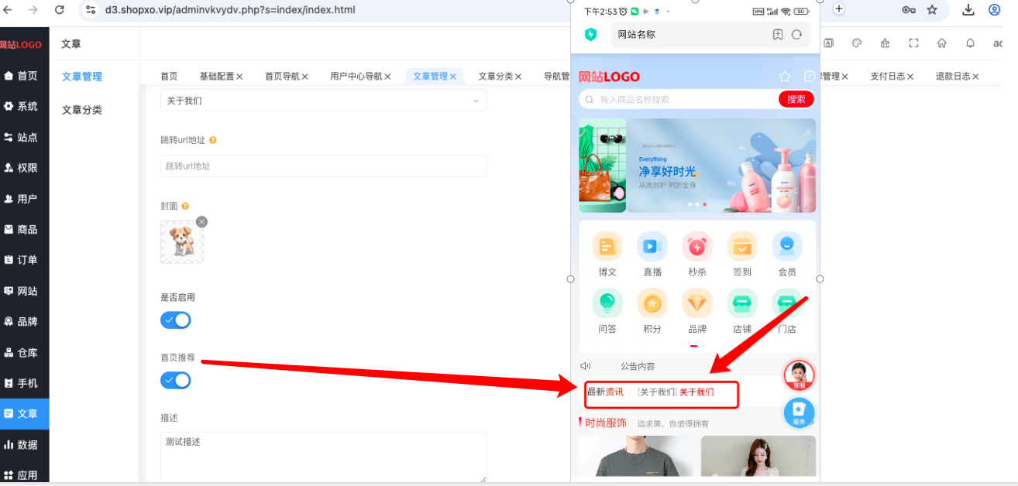Screen dimensions: 1018x486
Task: Open 权限 in the left sidebar
Action: pos(24,168)
